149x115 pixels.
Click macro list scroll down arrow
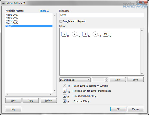point(55,91)
